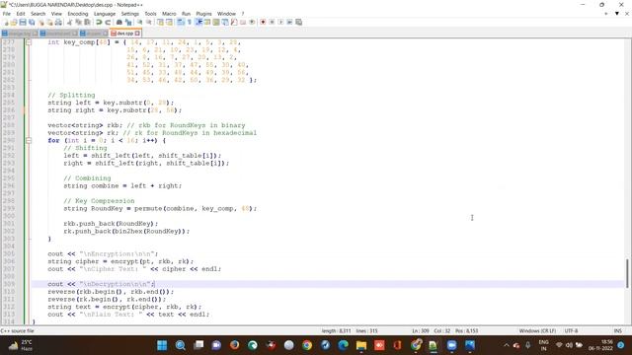
Task: Undo the last edit
Action: 99,22
